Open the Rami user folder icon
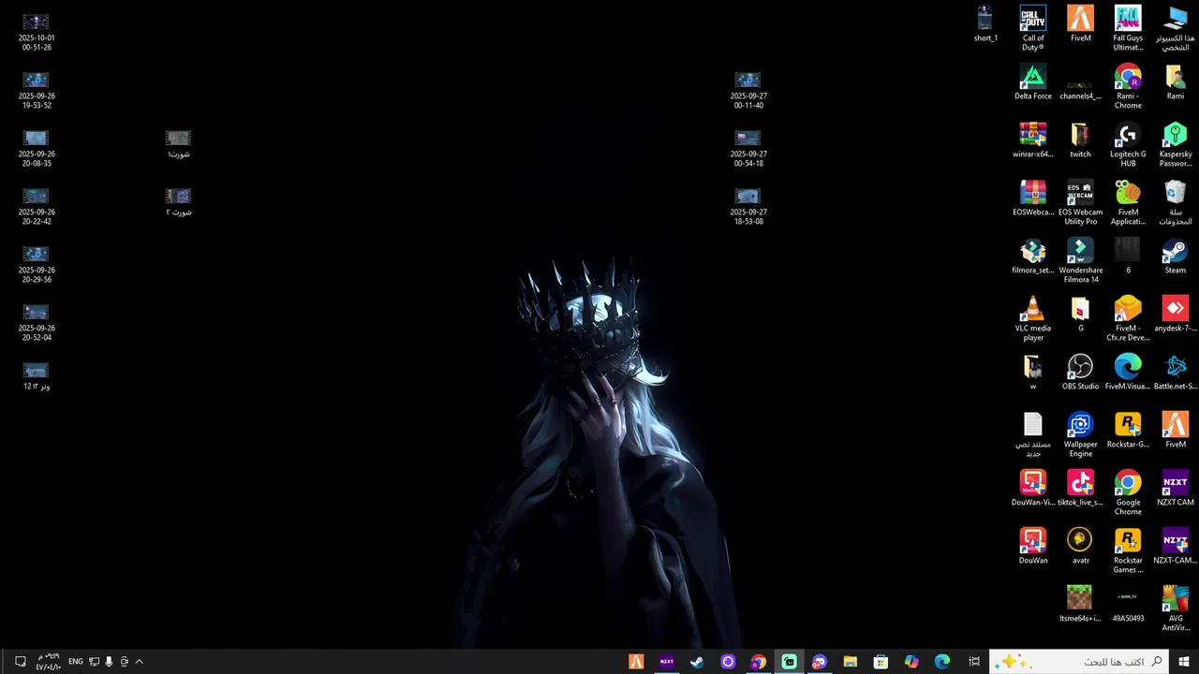1199x674 pixels. (x=1176, y=82)
